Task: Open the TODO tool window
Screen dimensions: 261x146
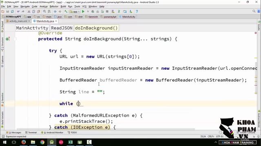Action: [72, 133]
